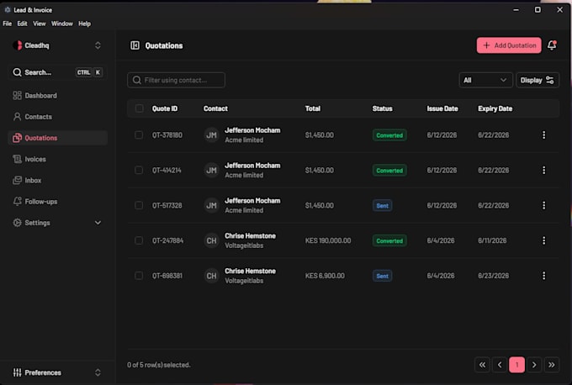Click the 8/11/2026 expiry date

(492, 240)
